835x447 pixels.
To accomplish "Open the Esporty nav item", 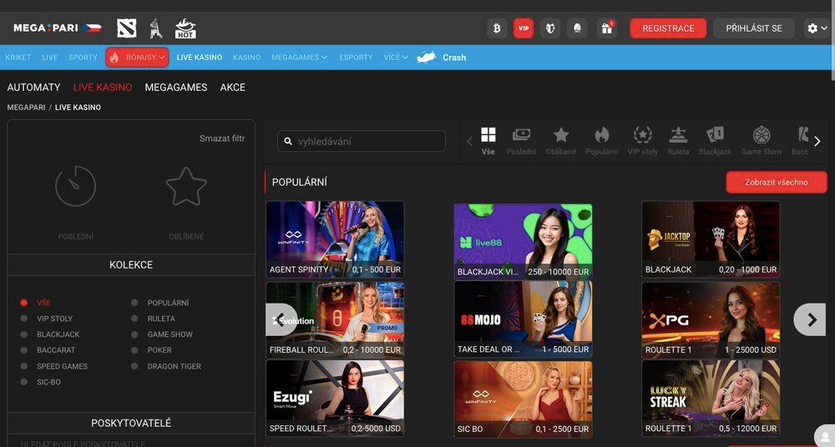I will click(x=356, y=58).
